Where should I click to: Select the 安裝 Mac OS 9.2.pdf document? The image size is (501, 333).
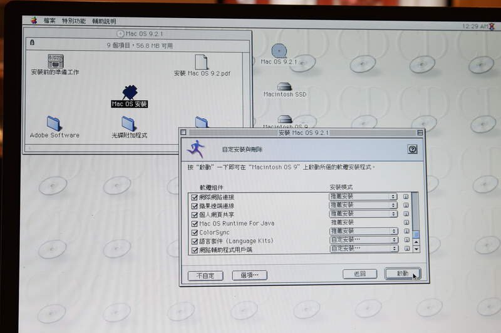click(x=201, y=62)
